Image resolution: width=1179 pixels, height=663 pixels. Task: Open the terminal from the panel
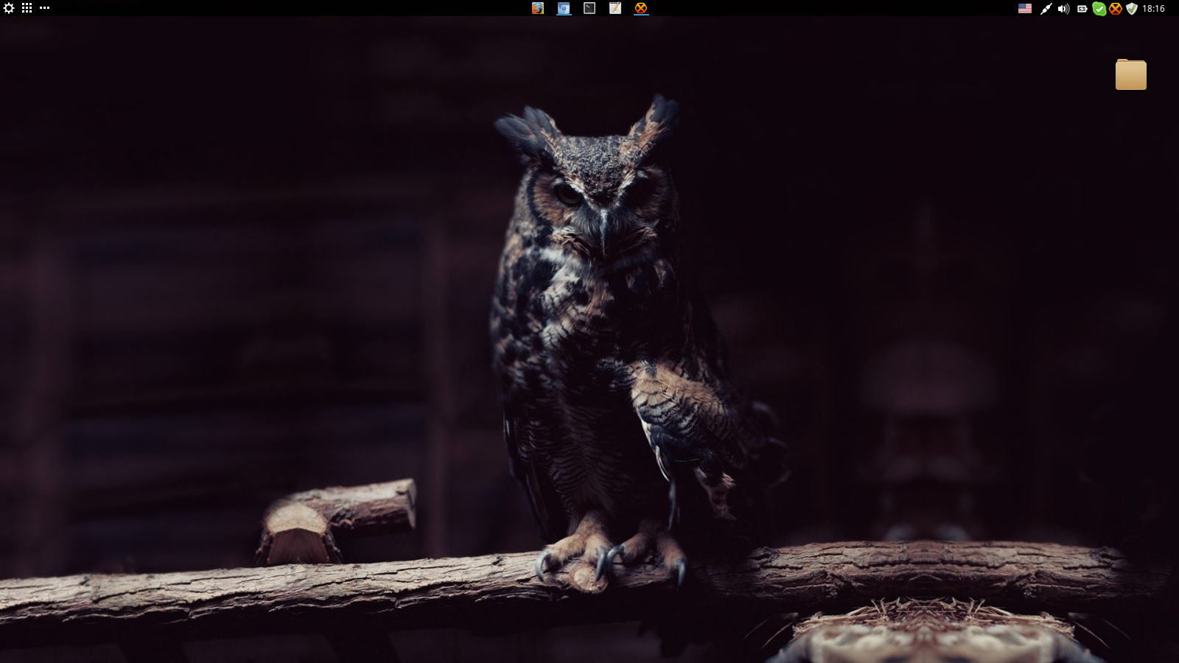[x=589, y=8]
